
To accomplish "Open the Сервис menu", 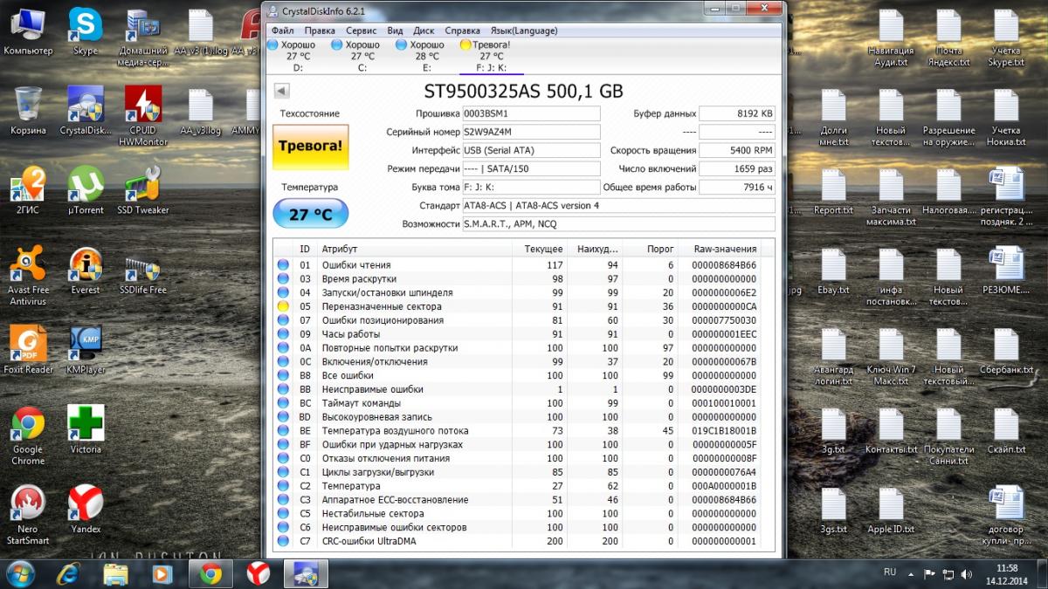I will click(x=361, y=31).
